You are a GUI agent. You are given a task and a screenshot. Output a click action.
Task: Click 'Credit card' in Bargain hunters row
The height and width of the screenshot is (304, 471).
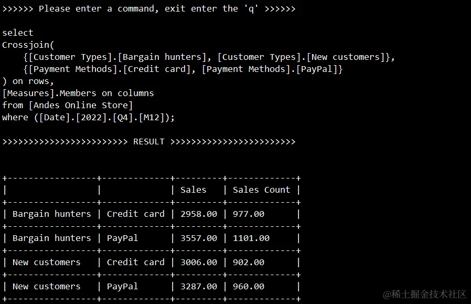click(136, 214)
